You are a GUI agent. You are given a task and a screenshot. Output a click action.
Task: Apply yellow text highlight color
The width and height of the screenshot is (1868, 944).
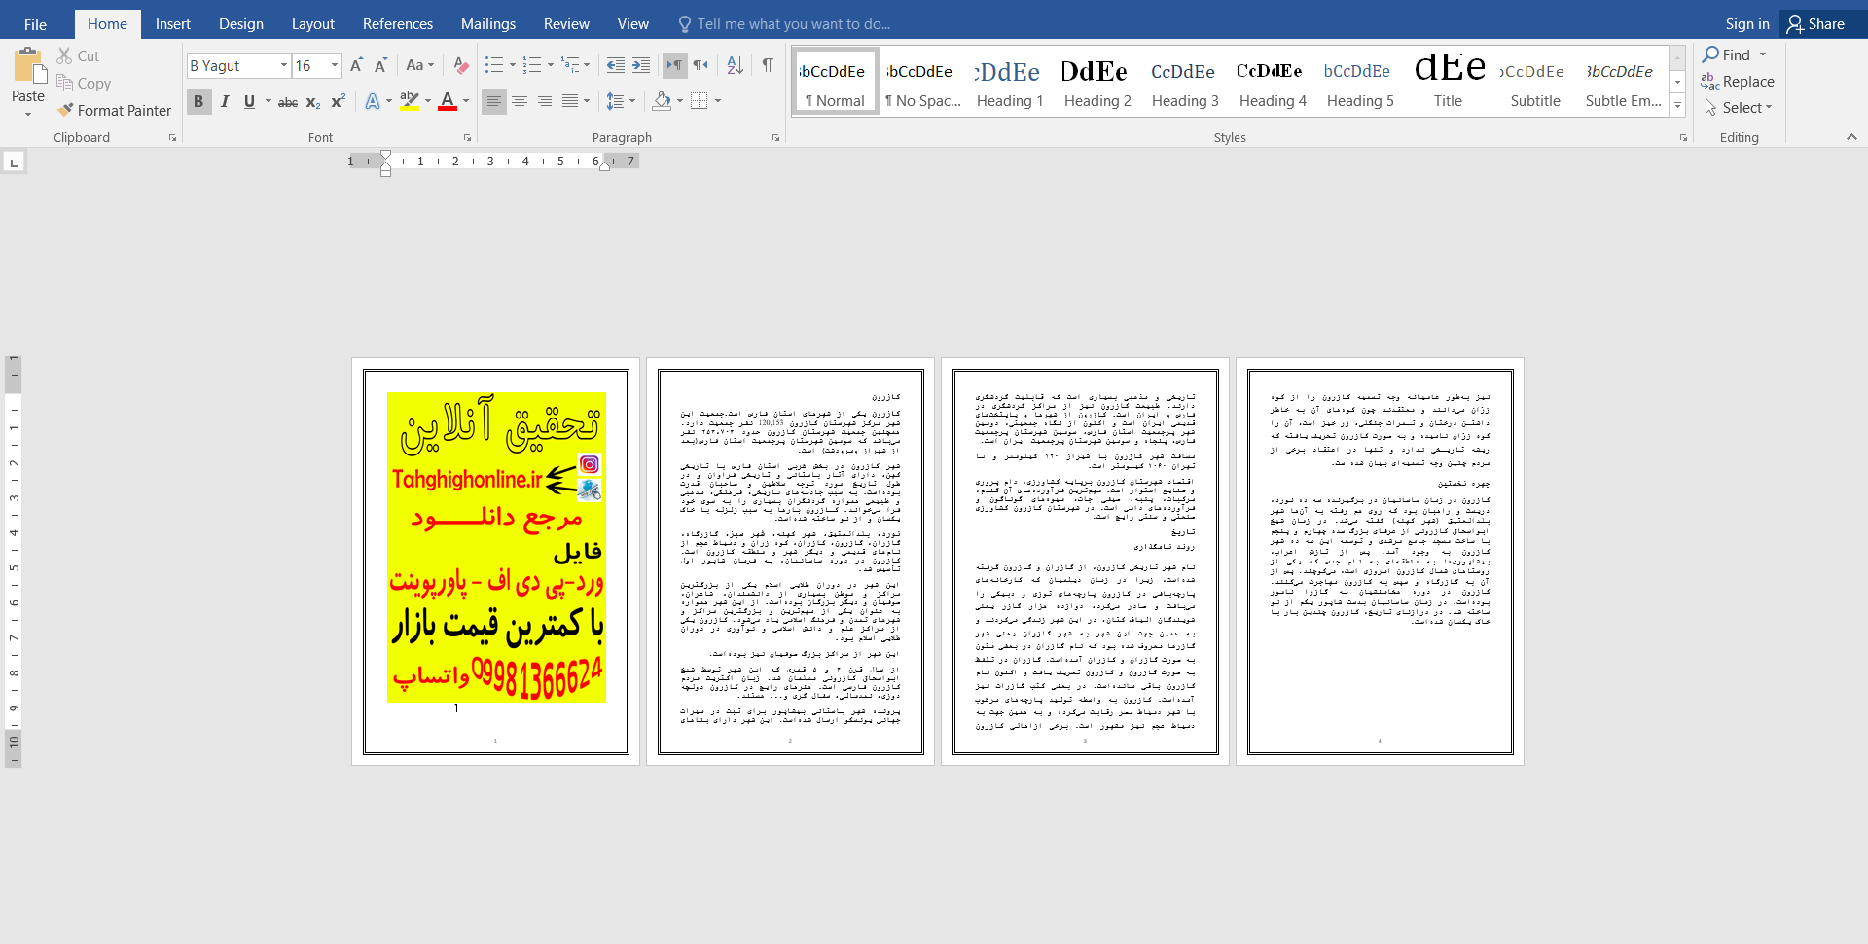point(410,101)
